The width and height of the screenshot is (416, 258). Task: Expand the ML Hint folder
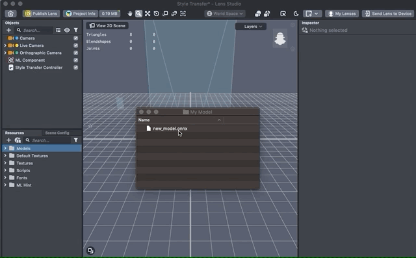5,185
